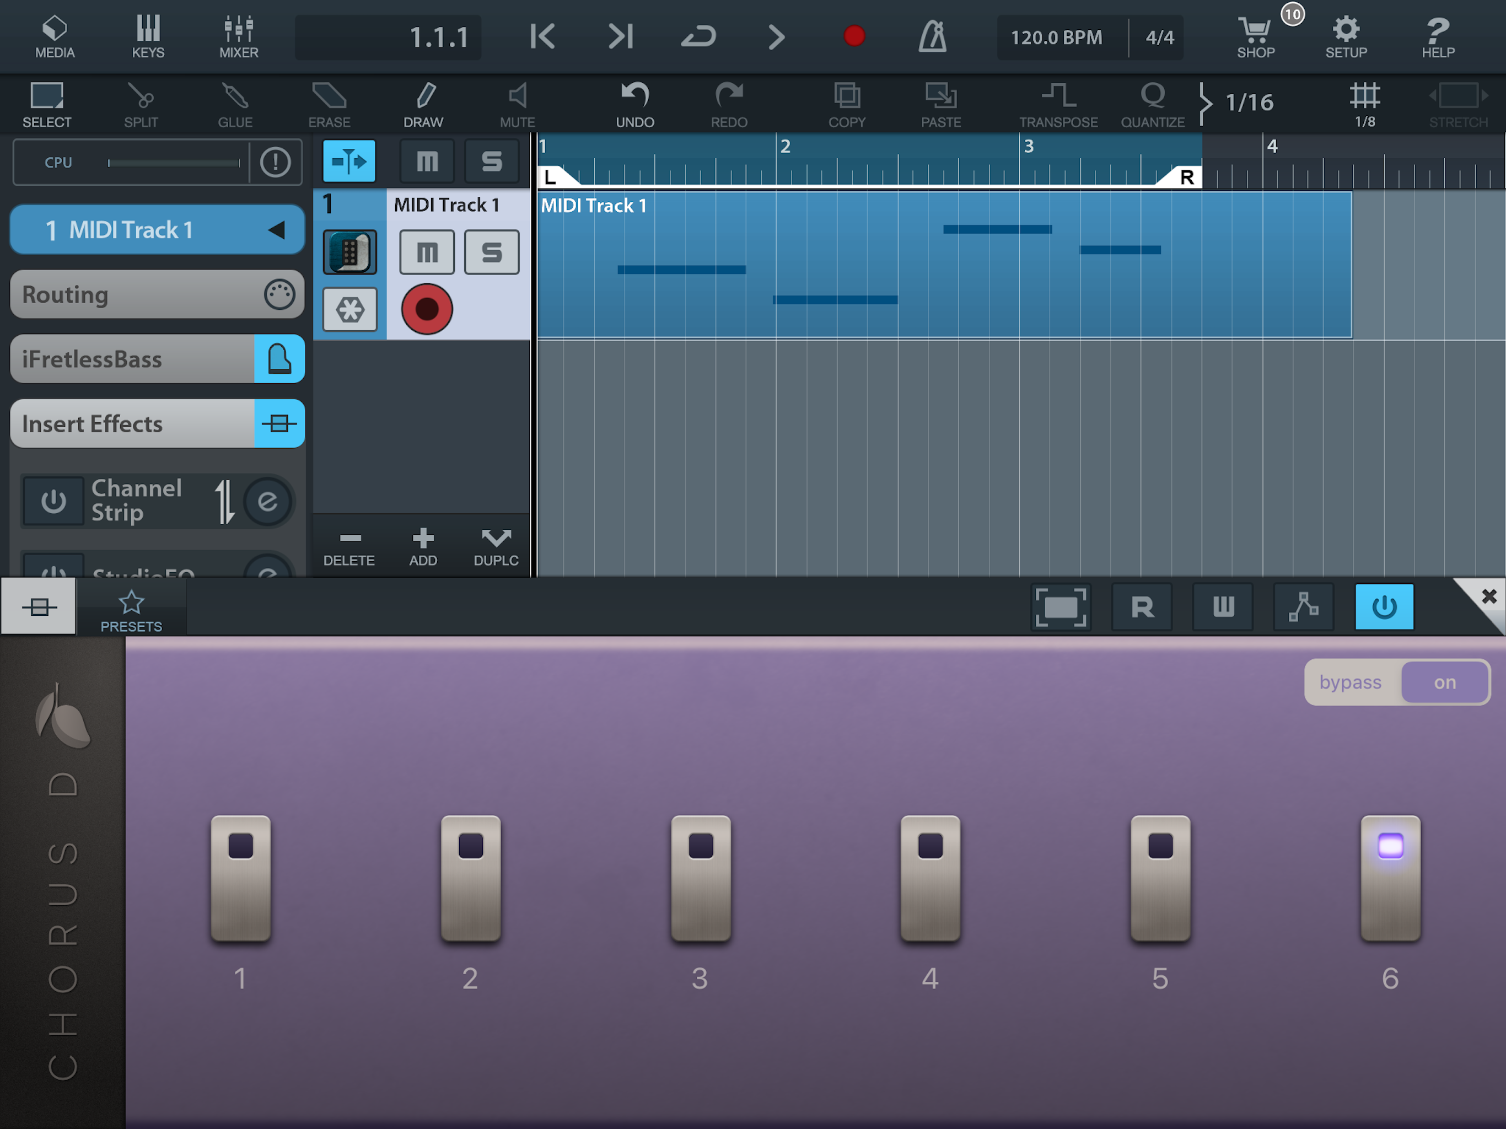Viewport: 1506px width, 1129px height.
Task: Freeze MIDI Track 1
Action: click(x=349, y=310)
